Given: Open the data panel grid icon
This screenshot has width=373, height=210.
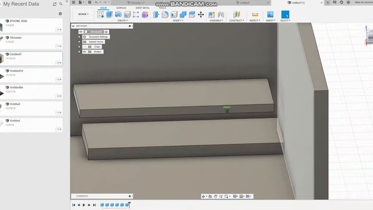Looking at the screenshot, I should coord(74,2).
